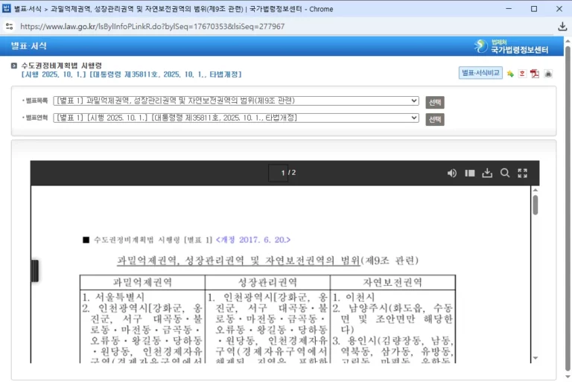Click 선택 button beside 별표연혁
Screen dimensions: 572x382
click(x=435, y=119)
